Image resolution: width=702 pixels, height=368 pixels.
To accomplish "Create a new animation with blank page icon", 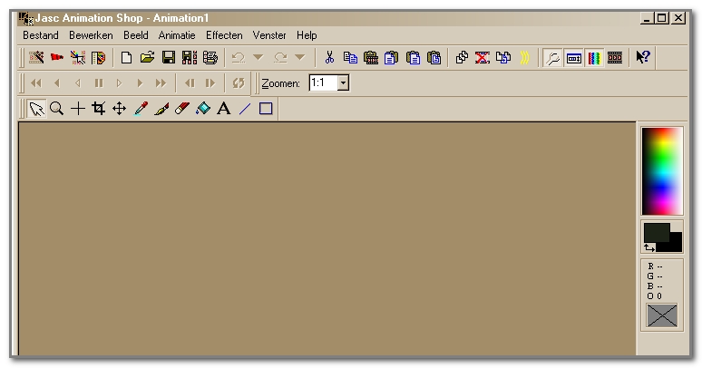I will (127, 57).
